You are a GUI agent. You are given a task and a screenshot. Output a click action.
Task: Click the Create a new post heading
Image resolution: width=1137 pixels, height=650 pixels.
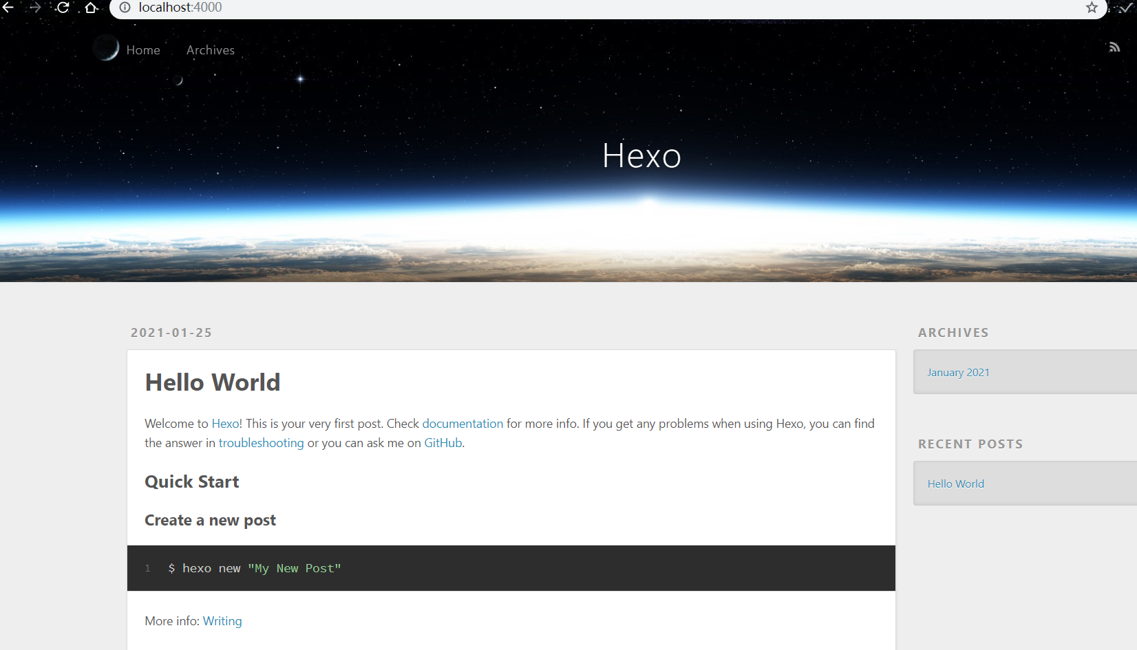210,521
